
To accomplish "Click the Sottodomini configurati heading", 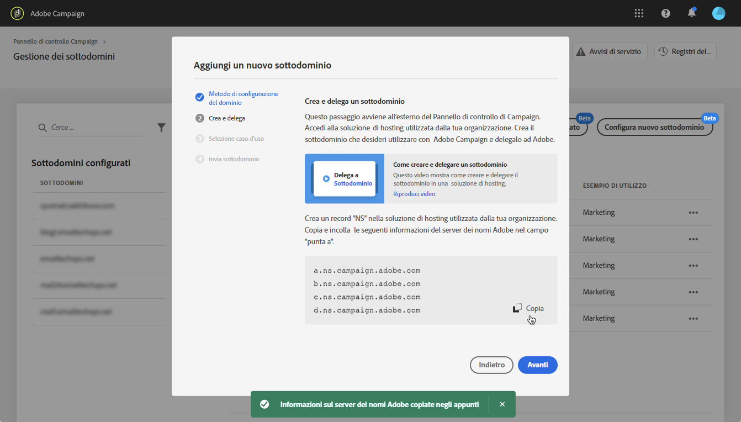I will (81, 163).
